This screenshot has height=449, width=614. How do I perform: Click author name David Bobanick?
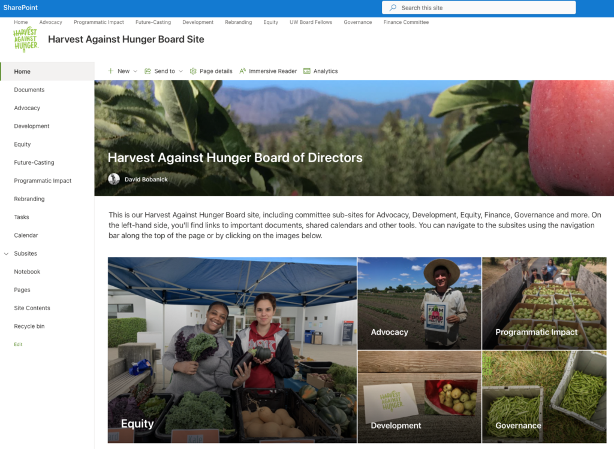146,179
